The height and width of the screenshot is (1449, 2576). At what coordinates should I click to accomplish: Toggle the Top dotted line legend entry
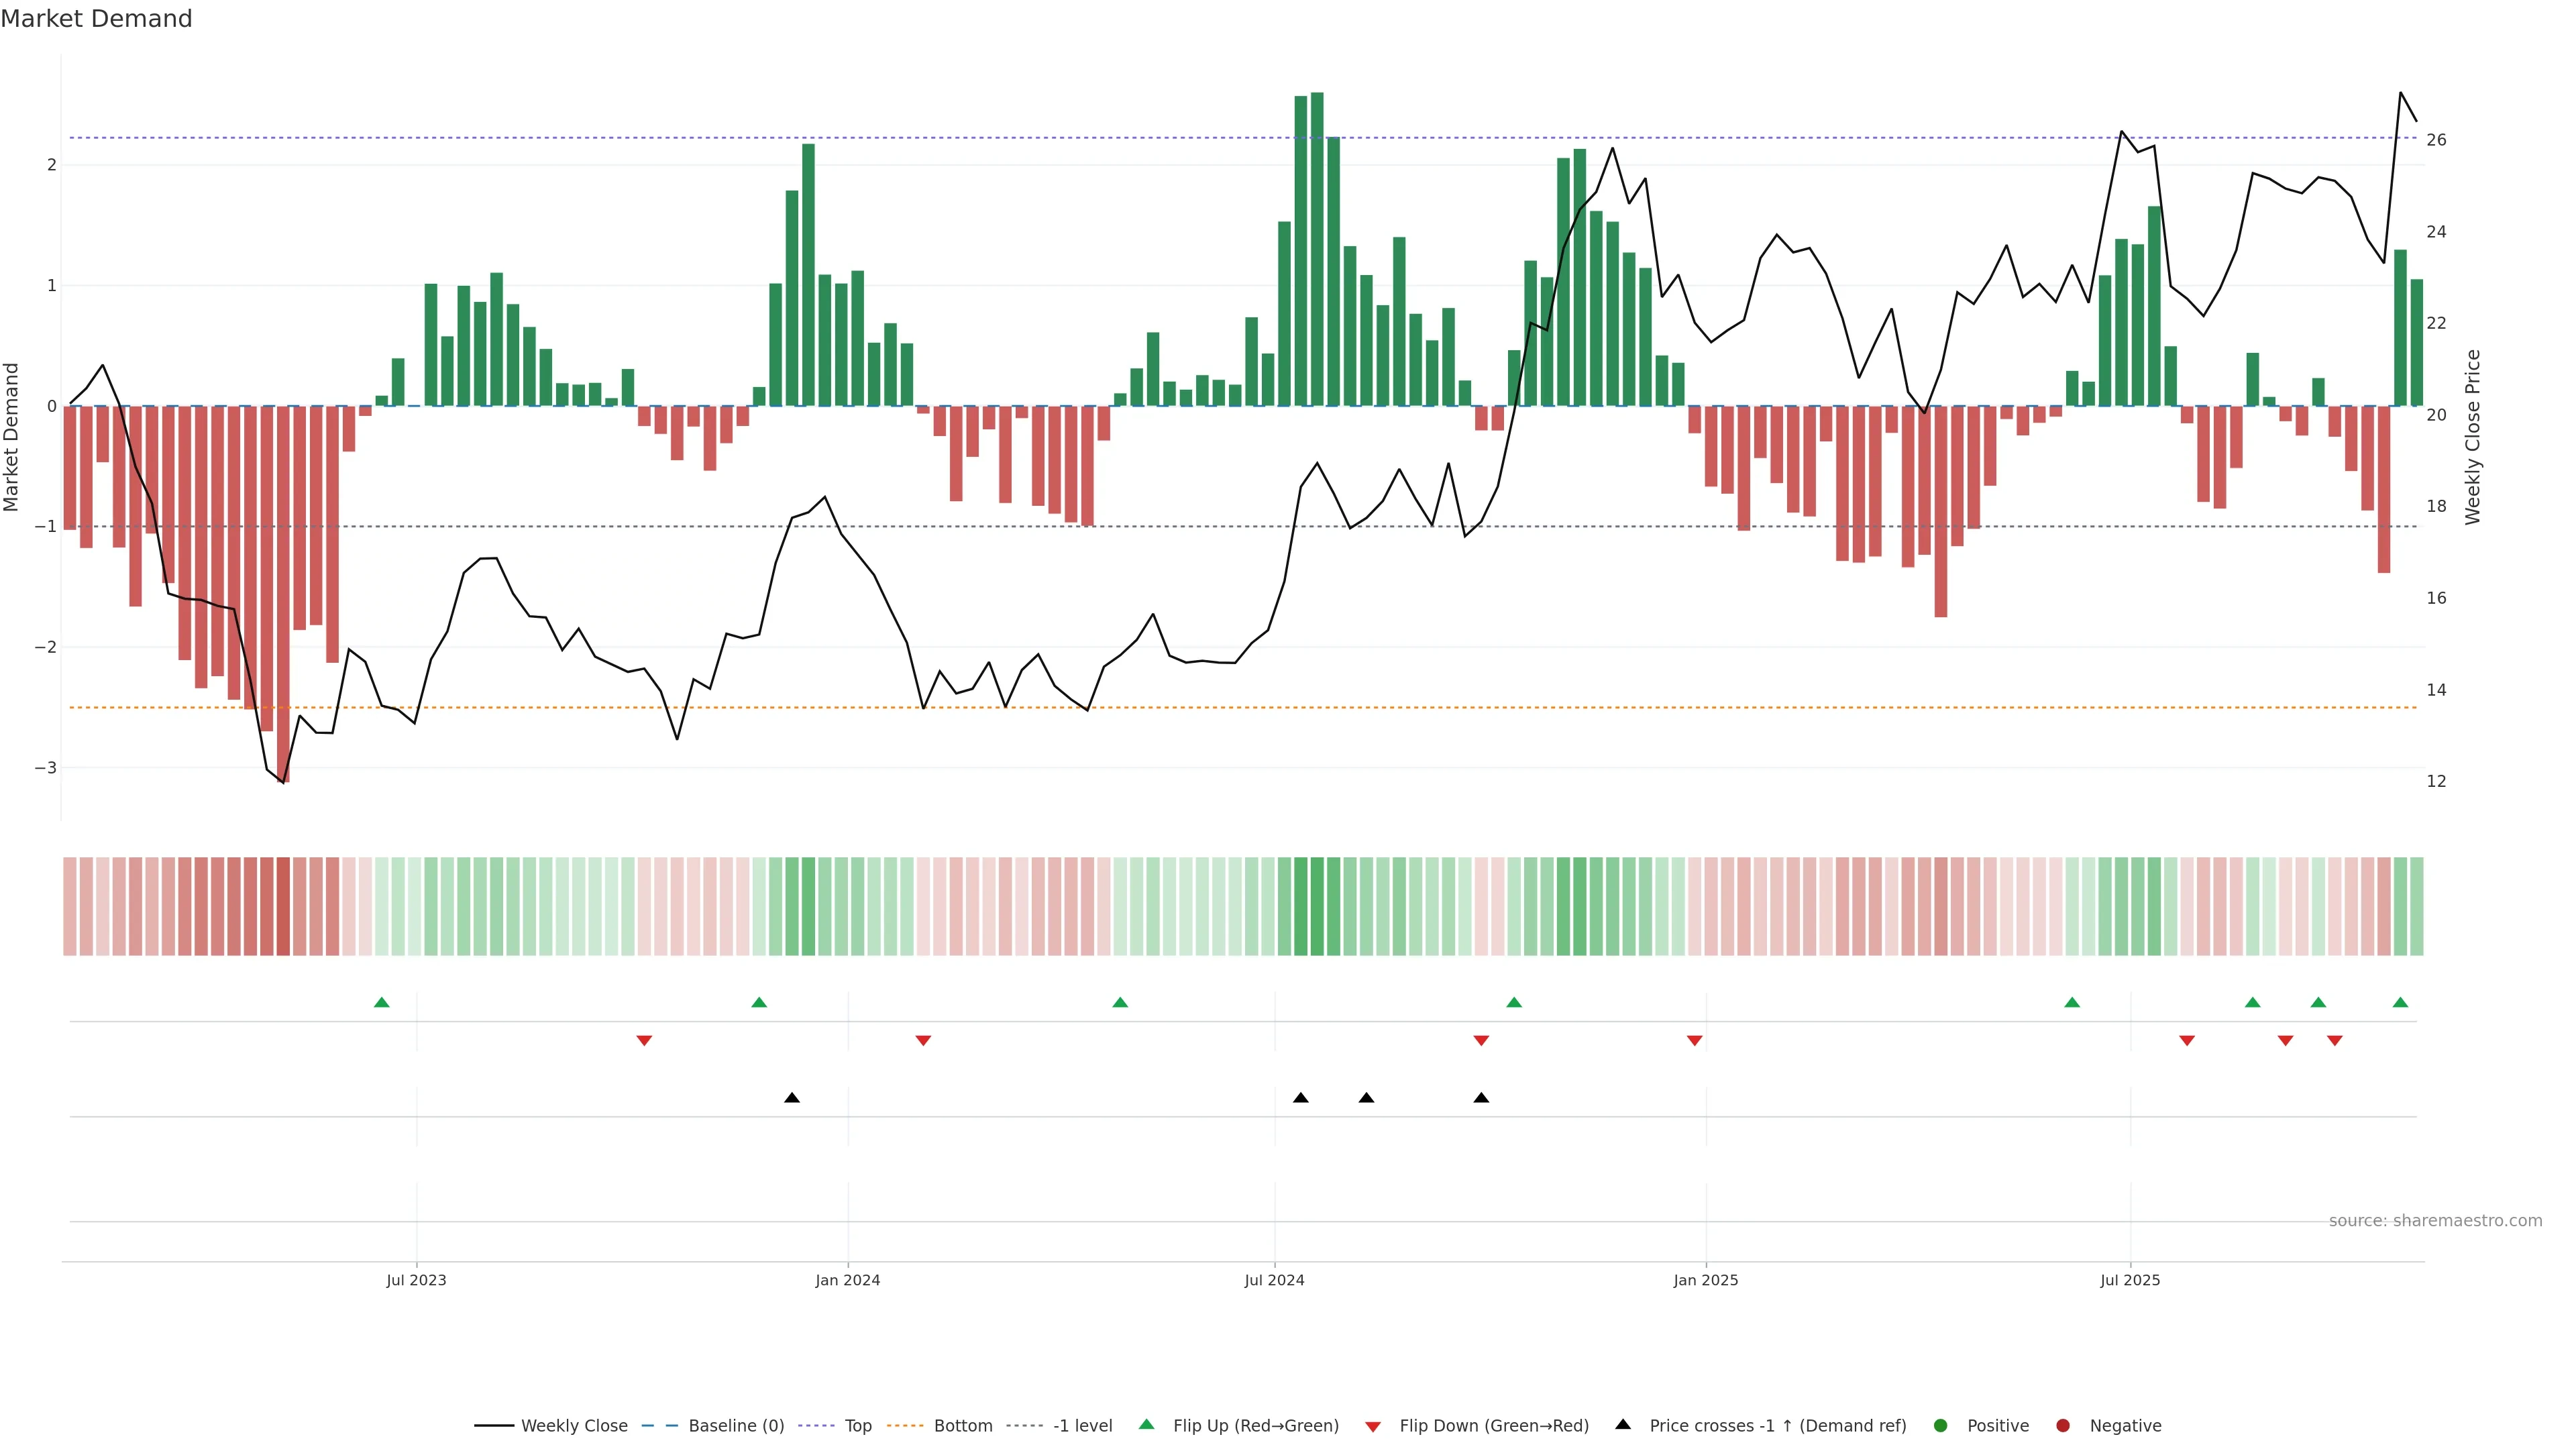tap(857, 1425)
